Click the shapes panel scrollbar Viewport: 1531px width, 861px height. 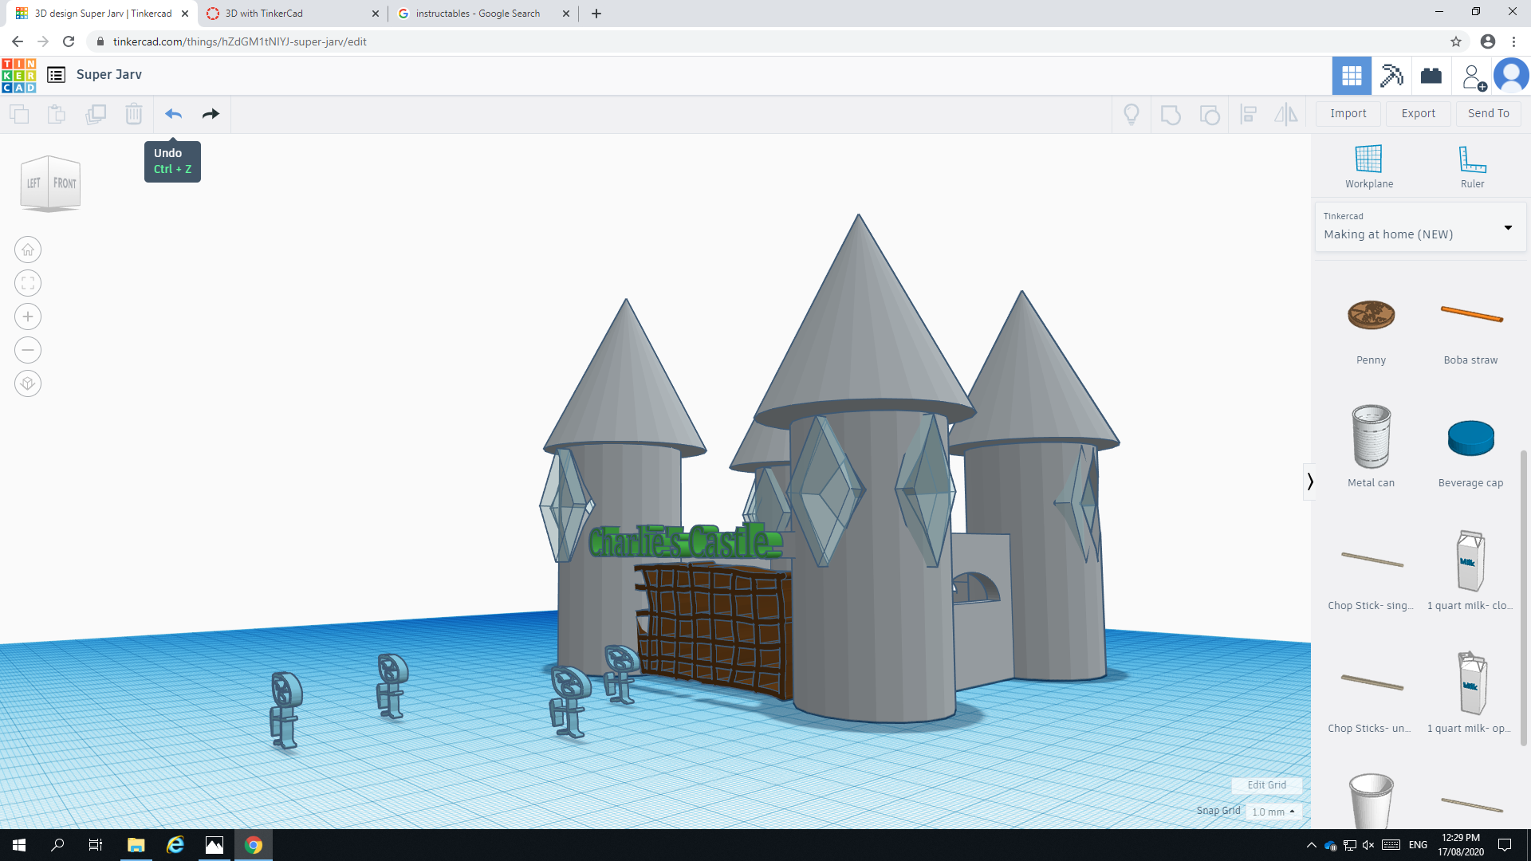pos(1524,598)
